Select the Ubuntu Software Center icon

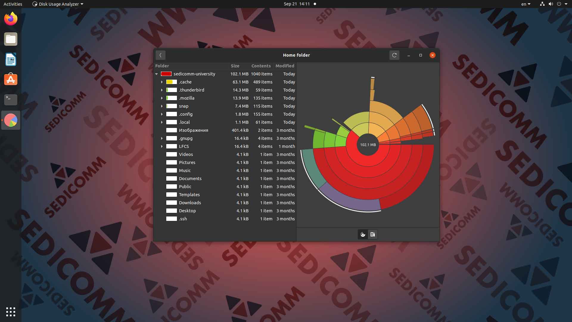(11, 79)
